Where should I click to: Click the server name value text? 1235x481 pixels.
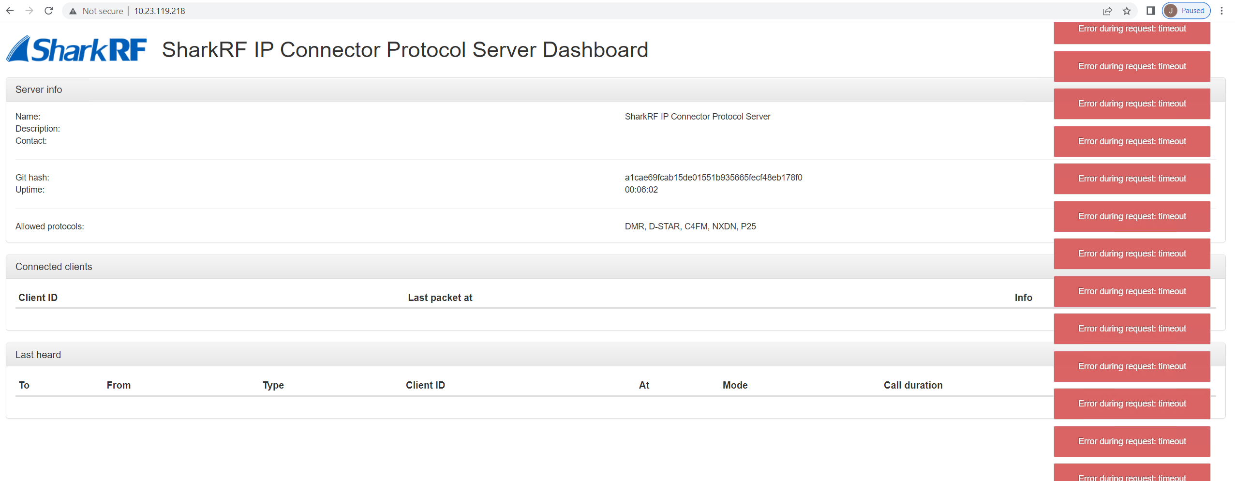[x=698, y=117]
